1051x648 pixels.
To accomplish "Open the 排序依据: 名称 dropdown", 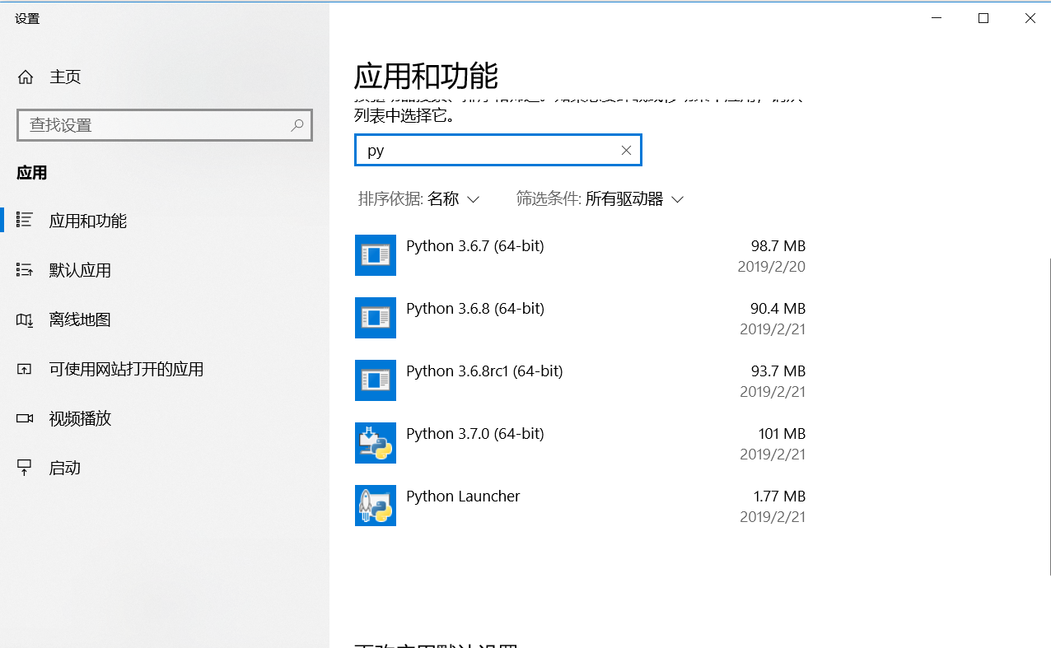I will (x=418, y=199).
